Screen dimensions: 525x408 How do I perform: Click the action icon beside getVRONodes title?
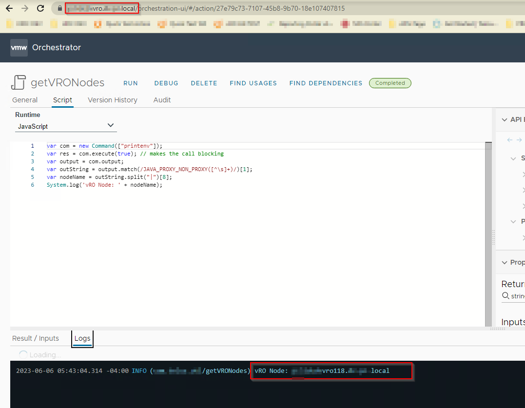click(x=18, y=82)
